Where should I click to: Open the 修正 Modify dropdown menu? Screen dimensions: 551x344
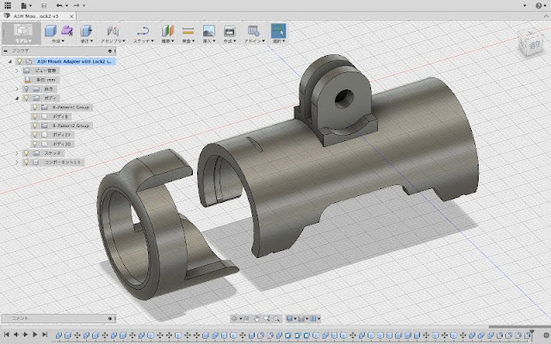(87, 41)
